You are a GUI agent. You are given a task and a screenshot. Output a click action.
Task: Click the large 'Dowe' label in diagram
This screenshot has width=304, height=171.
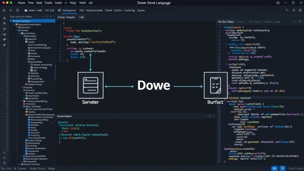[154, 85]
